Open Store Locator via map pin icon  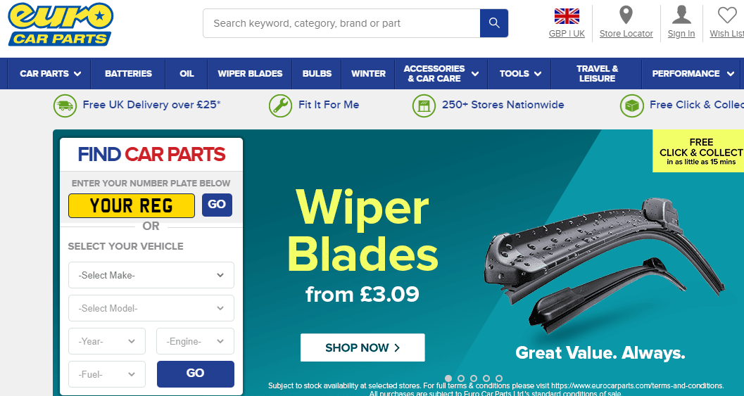[626, 15]
